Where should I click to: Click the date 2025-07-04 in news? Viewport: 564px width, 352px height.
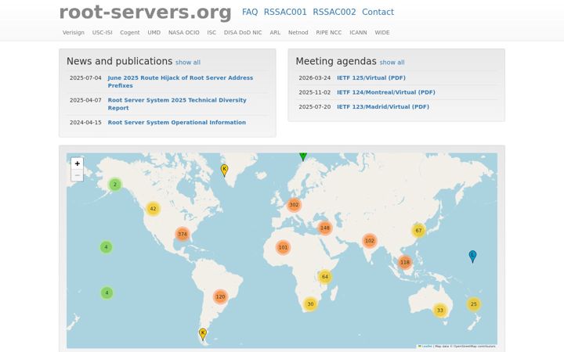85,78
